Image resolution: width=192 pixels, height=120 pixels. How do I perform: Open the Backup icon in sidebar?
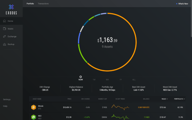[5, 44]
